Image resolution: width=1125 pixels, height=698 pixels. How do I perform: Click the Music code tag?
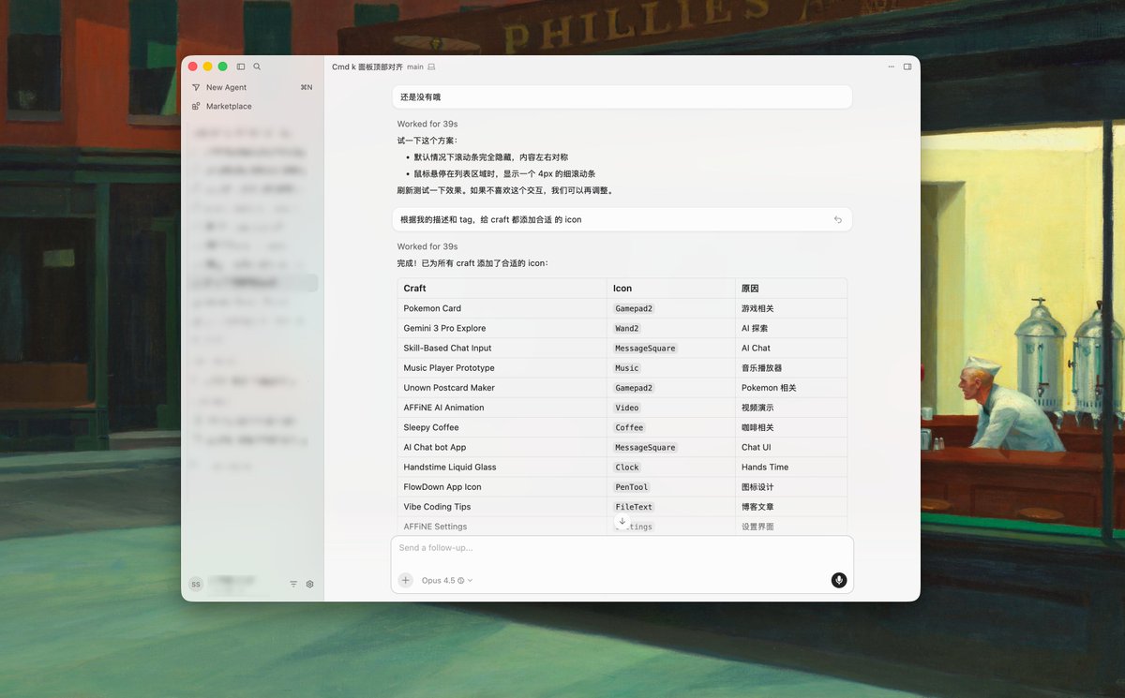tap(627, 368)
